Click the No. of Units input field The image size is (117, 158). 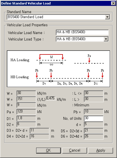coord(94,118)
